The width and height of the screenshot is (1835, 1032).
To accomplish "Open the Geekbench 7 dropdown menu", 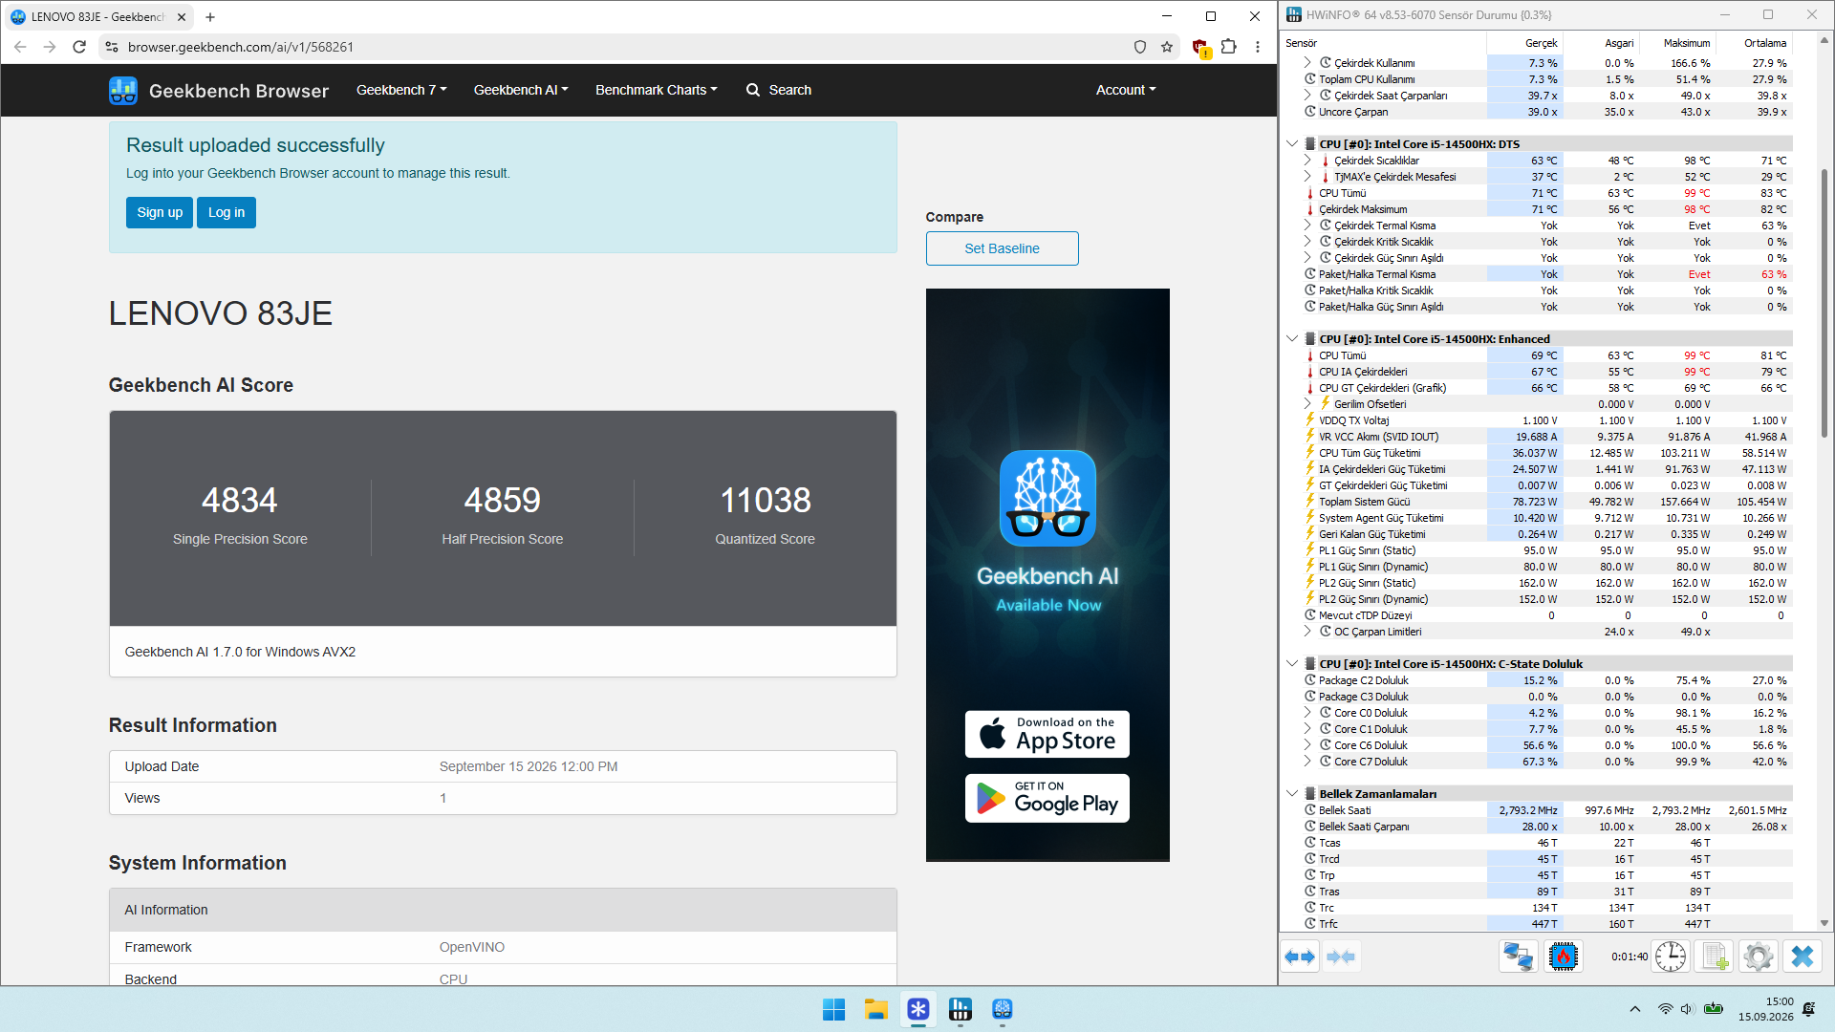I will pos(401,90).
